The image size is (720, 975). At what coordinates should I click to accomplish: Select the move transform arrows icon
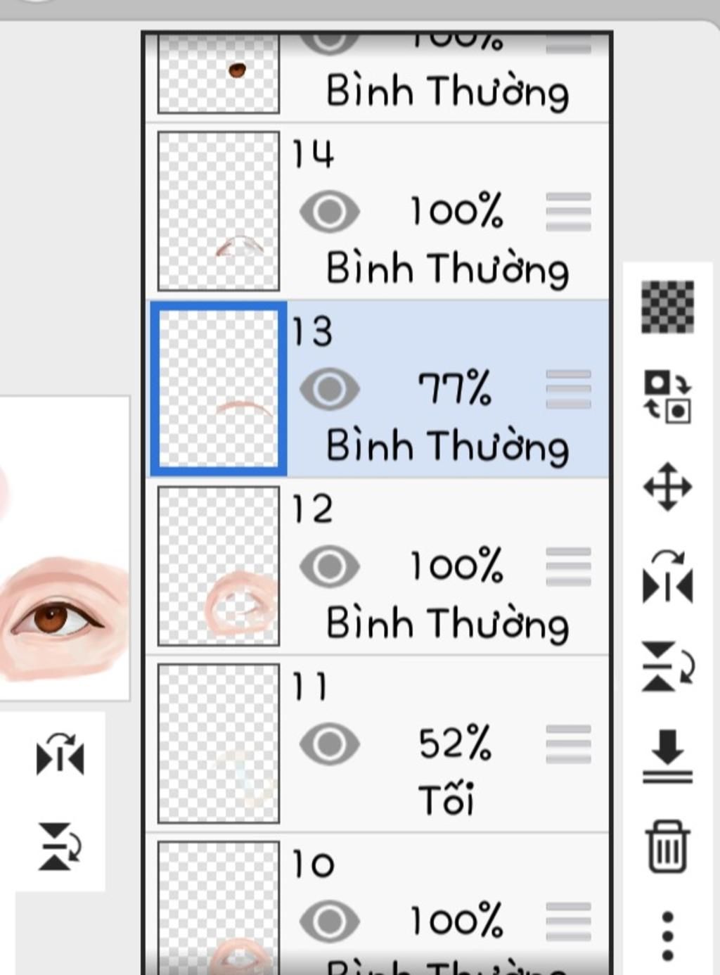tap(667, 487)
